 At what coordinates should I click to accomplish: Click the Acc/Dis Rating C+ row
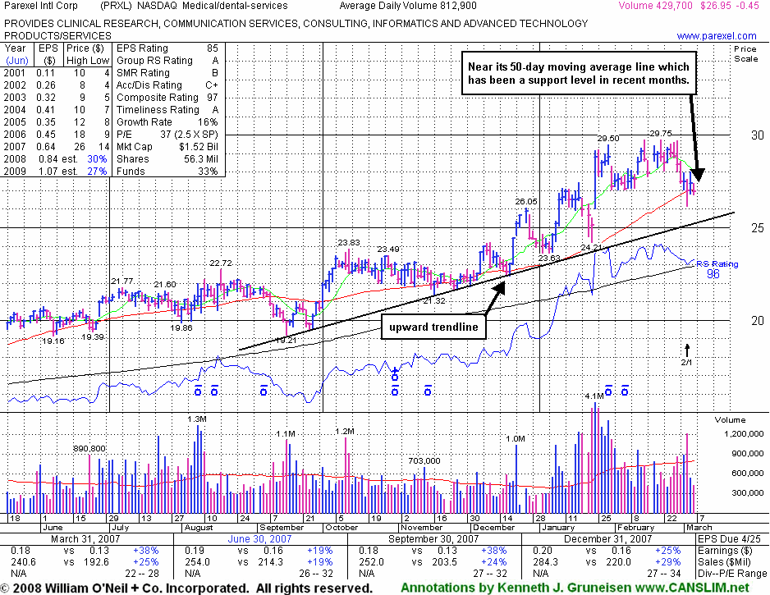(167, 85)
